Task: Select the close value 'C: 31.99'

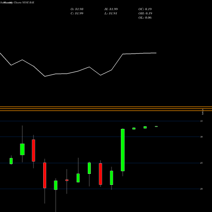Action: pos(77,14)
